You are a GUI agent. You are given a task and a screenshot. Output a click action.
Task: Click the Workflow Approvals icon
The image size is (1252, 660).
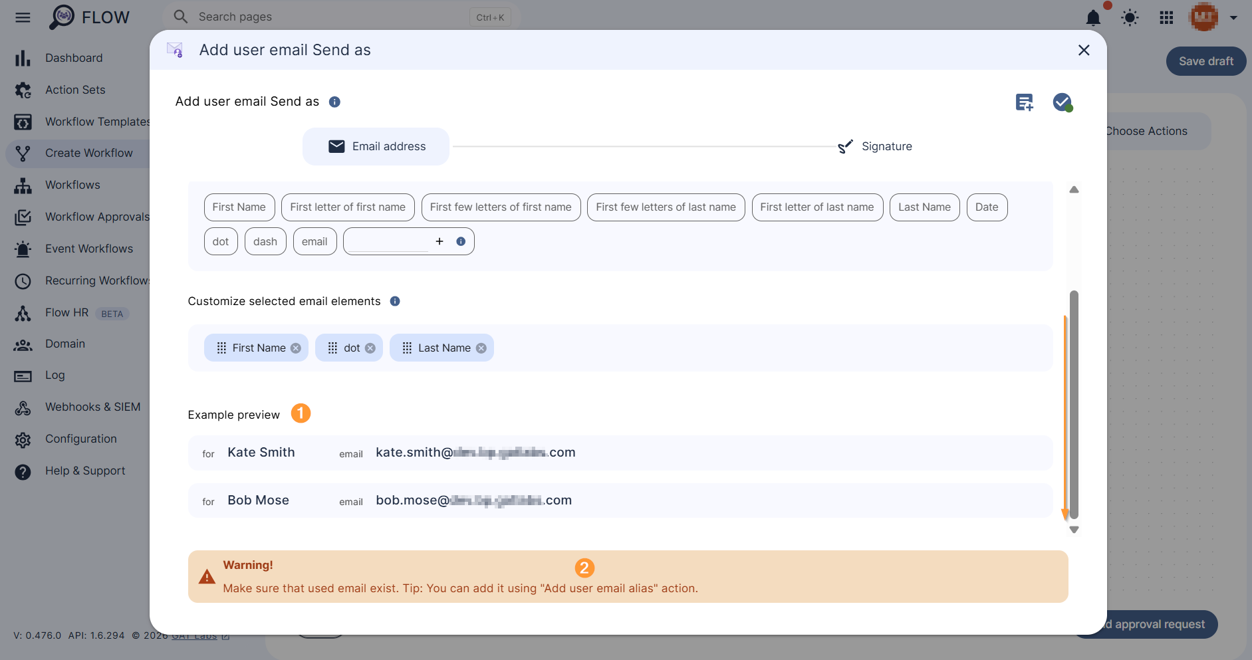point(23,217)
